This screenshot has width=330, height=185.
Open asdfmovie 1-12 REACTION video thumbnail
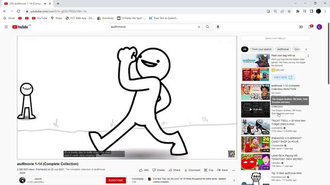255,92
